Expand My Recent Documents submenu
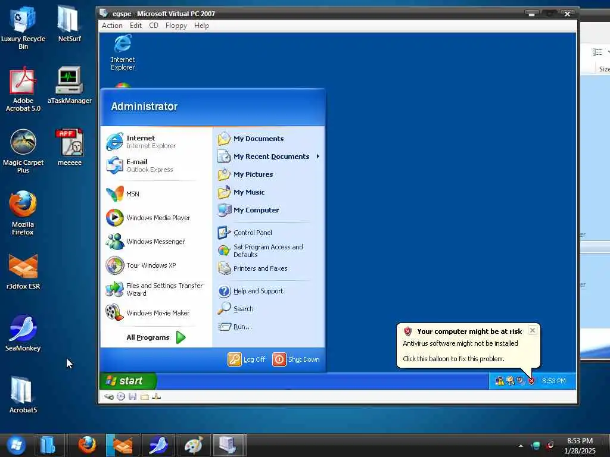Viewport: 610px width, 457px height. click(x=269, y=156)
